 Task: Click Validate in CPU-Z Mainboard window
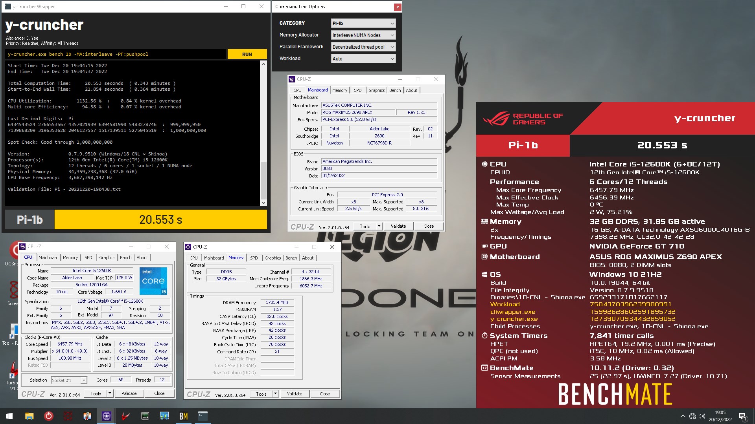pos(398,226)
